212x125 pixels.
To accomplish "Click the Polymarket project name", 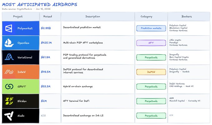I will (25, 28).
